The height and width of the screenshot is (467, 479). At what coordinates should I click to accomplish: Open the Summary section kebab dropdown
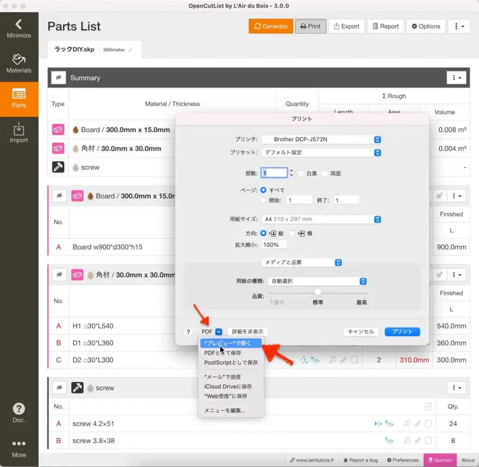(x=457, y=78)
